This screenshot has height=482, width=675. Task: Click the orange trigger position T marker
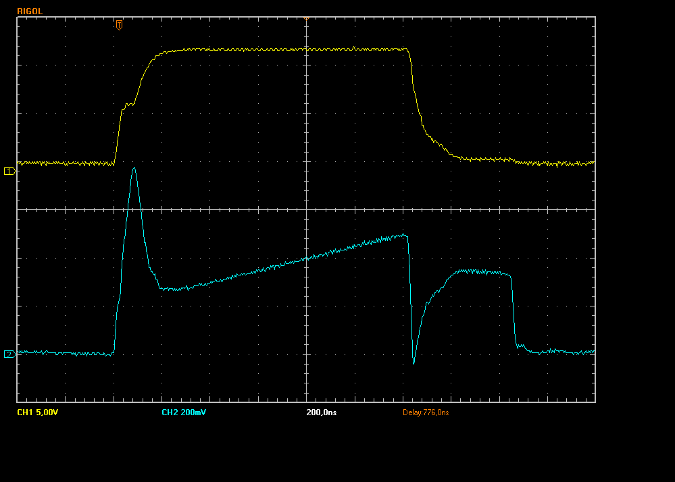point(119,25)
